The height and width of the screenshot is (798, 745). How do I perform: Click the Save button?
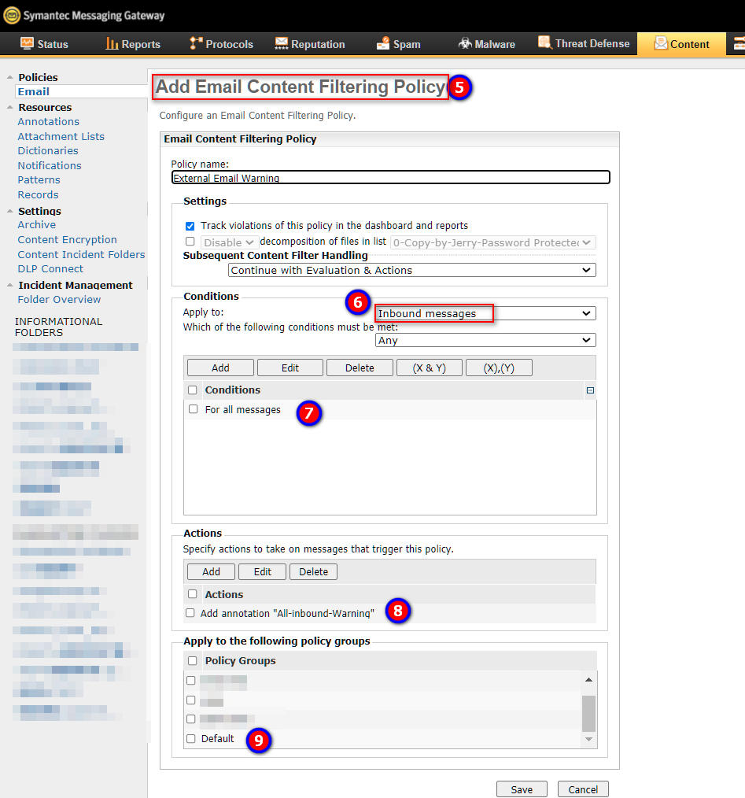(x=522, y=789)
